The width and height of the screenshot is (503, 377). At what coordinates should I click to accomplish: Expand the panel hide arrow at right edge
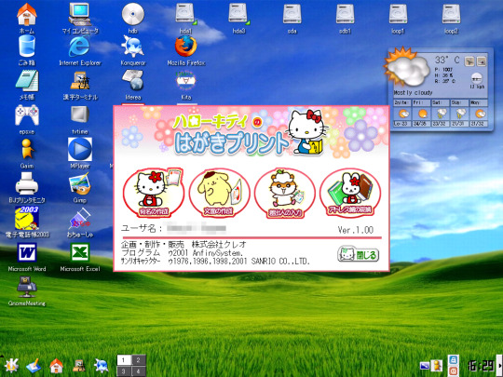click(x=499, y=366)
